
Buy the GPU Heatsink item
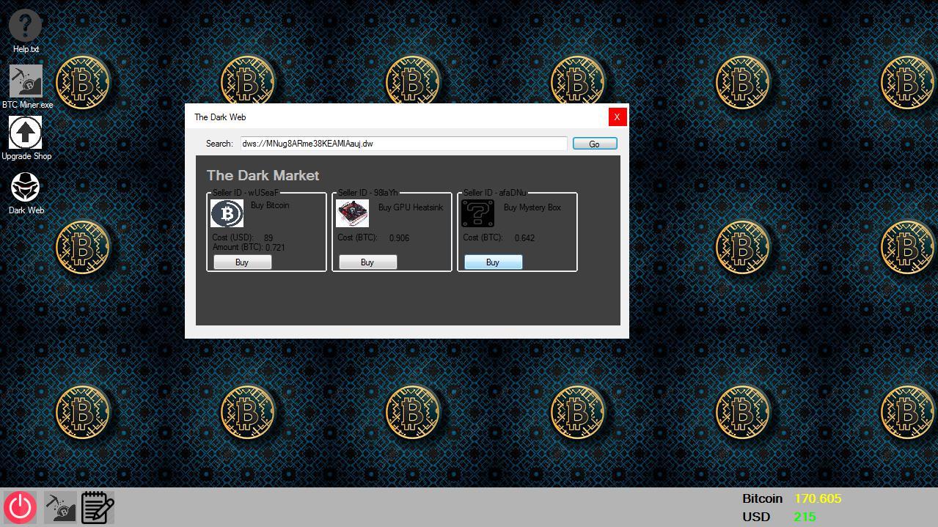tap(367, 262)
